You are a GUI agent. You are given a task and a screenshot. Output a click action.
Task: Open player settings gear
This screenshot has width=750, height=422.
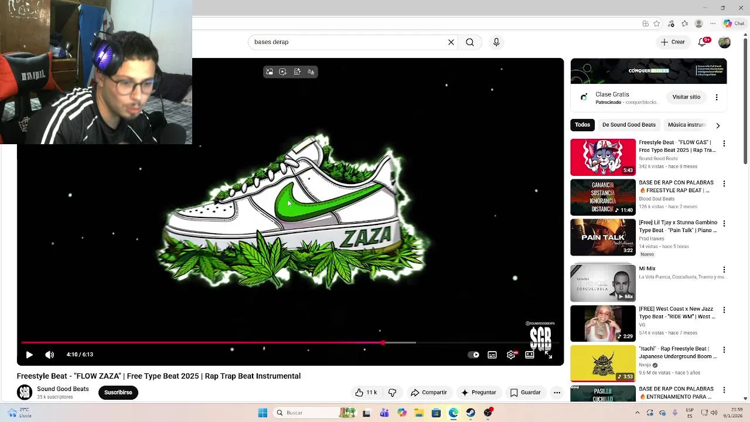(511, 355)
